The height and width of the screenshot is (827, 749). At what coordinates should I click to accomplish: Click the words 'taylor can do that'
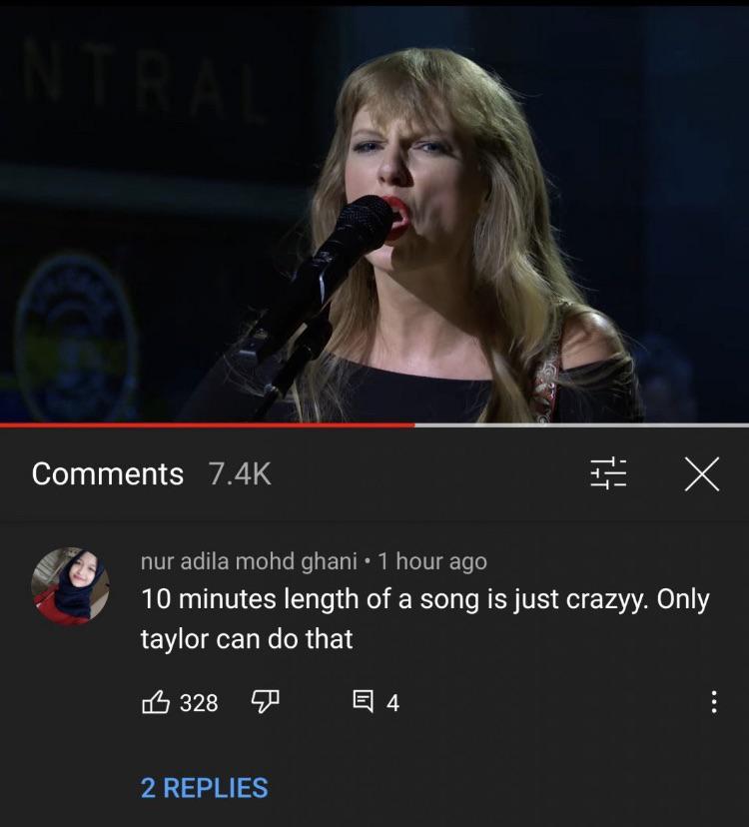coord(247,638)
